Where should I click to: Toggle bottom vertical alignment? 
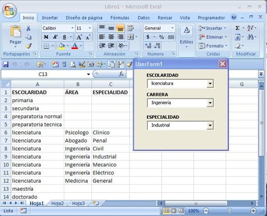(120, 28)
